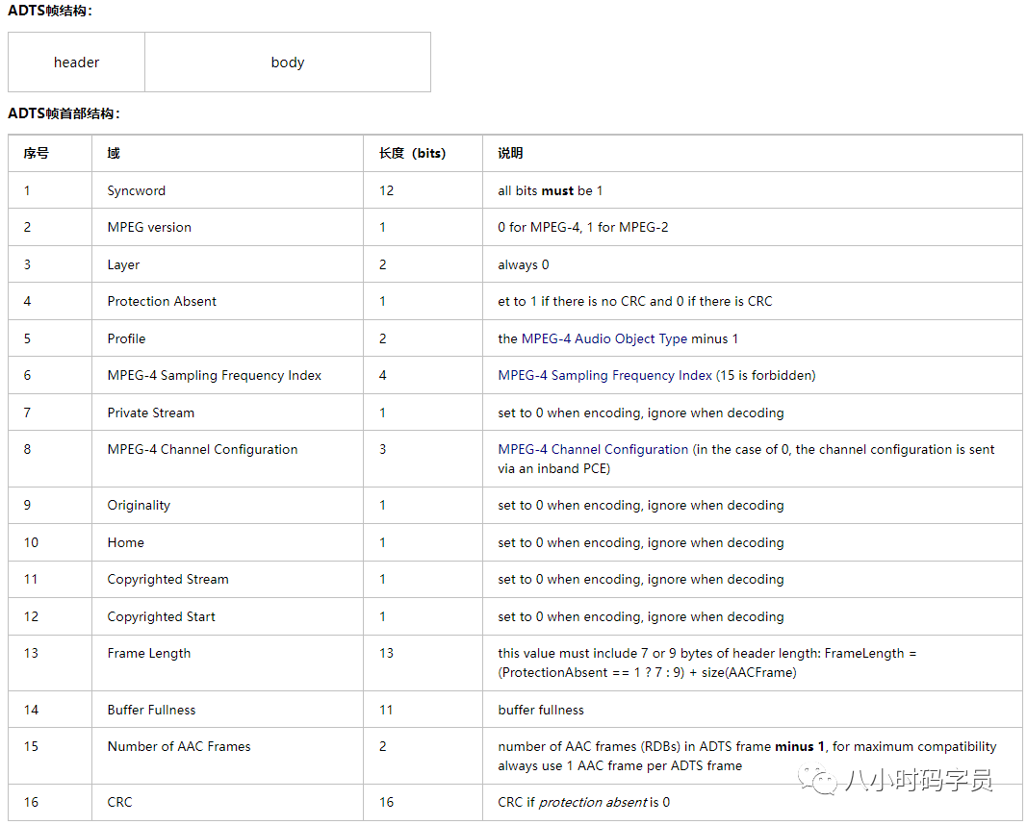This screenshot has width=1027, height=825.
Task: Click sequence number 1 in the Syncword row
Action: [x=27, y=190]
